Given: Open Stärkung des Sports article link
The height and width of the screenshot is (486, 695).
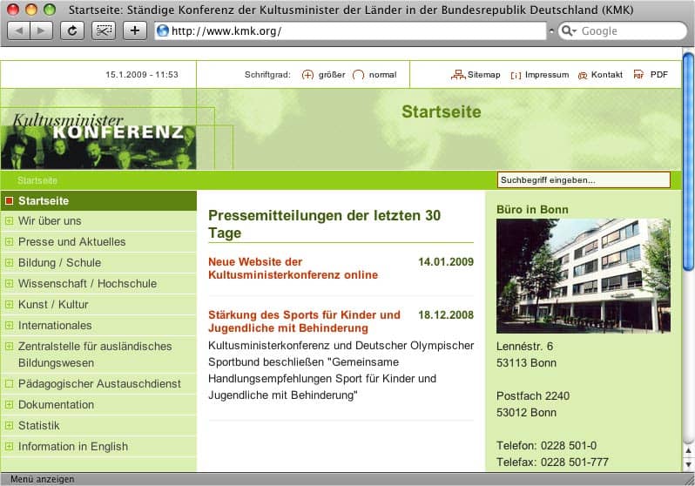Looking at the screenshot, I should (x=304, y=321).
